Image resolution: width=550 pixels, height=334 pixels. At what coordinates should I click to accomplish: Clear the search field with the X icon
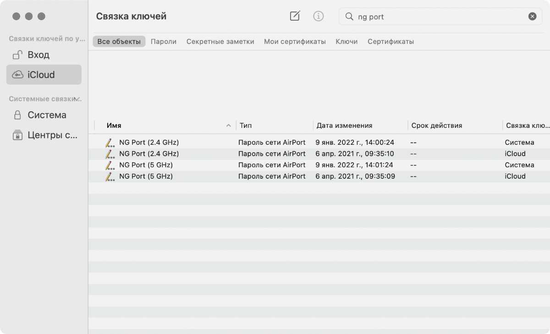click(532, 16)
